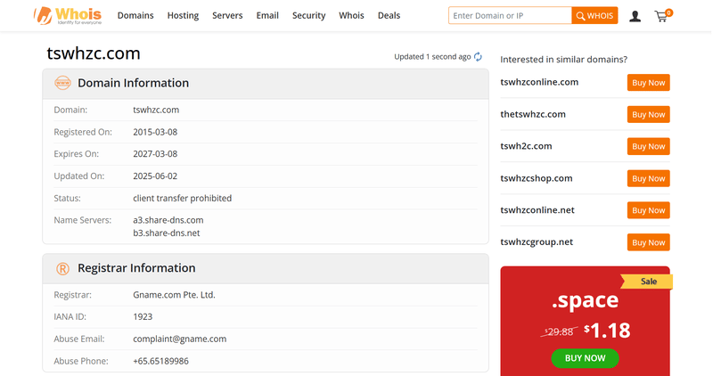Click the Sale ribbon on .space banner
713x376 pixels.
pyautogui.click(x=647, y=282)
